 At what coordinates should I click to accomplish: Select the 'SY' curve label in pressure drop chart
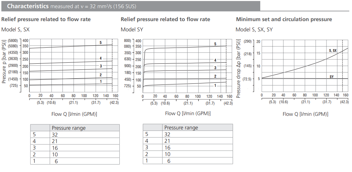pyautogui.click(x=332, y=77)
